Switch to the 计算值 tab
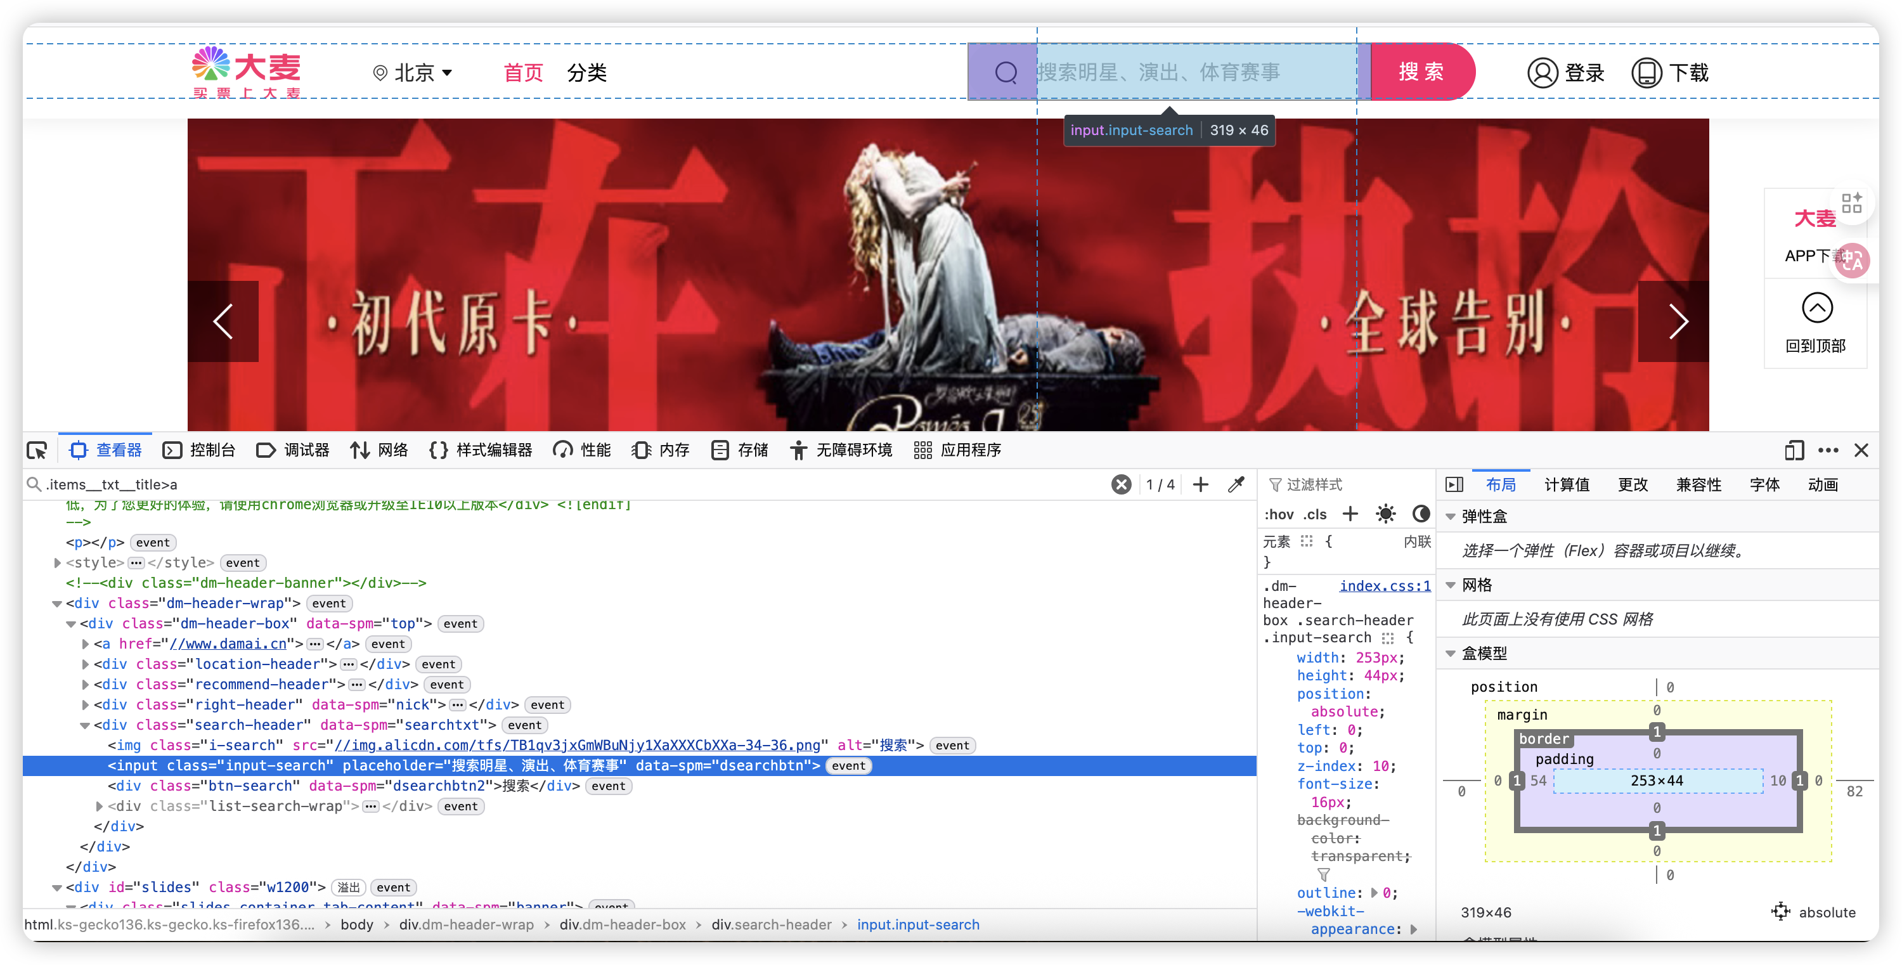Viewport: 1902px width, 965px height. pyautogui.click(x=1567, y=484)
